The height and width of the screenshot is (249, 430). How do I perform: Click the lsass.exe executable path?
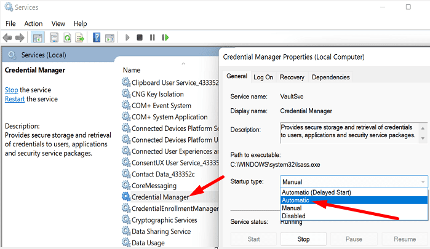coord(275,165)
